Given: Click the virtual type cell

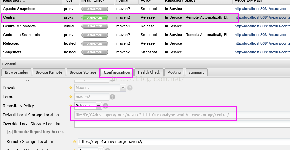Looking at the screenshot, I should point(69,26).
